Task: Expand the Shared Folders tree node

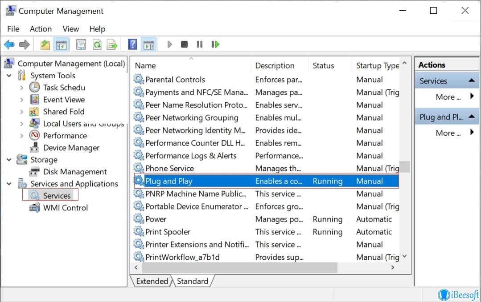Action: pyautogui.click(x=21, y=112)
